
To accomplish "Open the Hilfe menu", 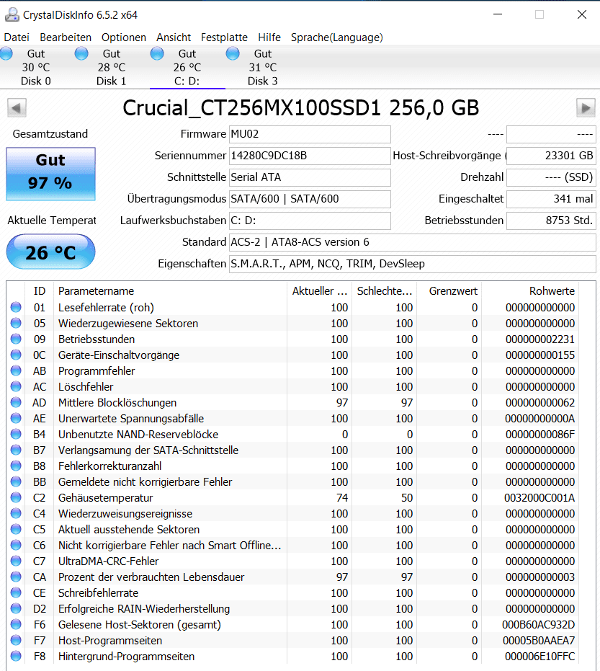I will (269, 37).
